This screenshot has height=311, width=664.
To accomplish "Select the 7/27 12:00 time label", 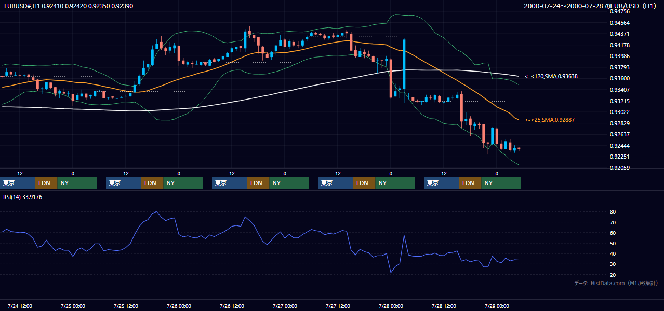I will tap(338, 306).
